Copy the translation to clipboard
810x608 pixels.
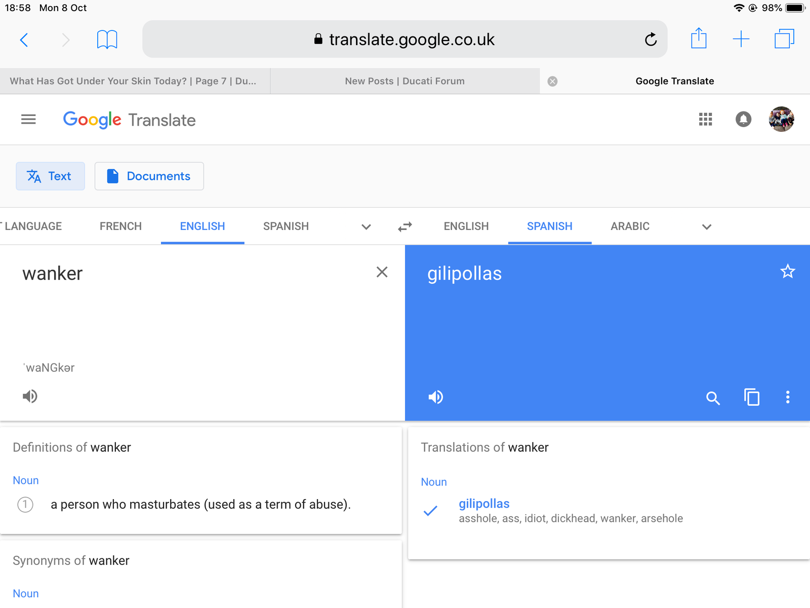click(x=751, y=397)
